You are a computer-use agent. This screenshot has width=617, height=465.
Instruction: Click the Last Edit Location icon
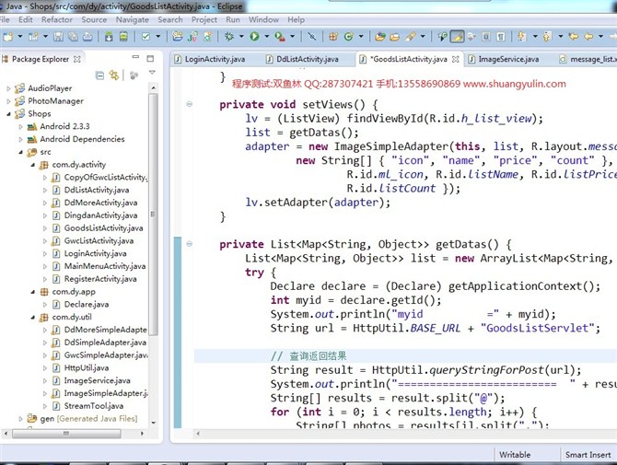tap(574, 37)
